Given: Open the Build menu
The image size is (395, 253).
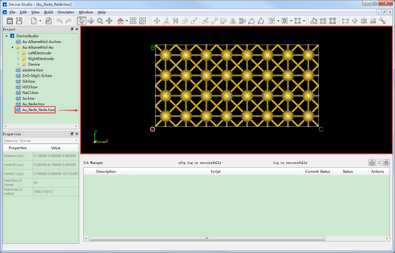Looking at the screenshot, I should click(48, 12).
